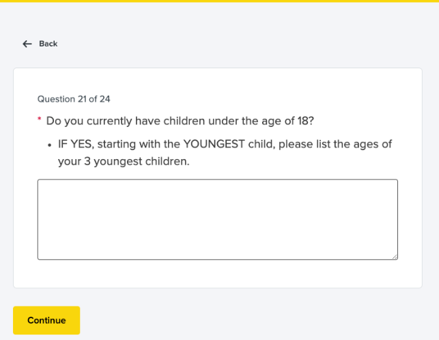The width and height of the screenshot is (439, 340).
Task: Click the "your 3 youngest children." line
Action: [123, 162]
